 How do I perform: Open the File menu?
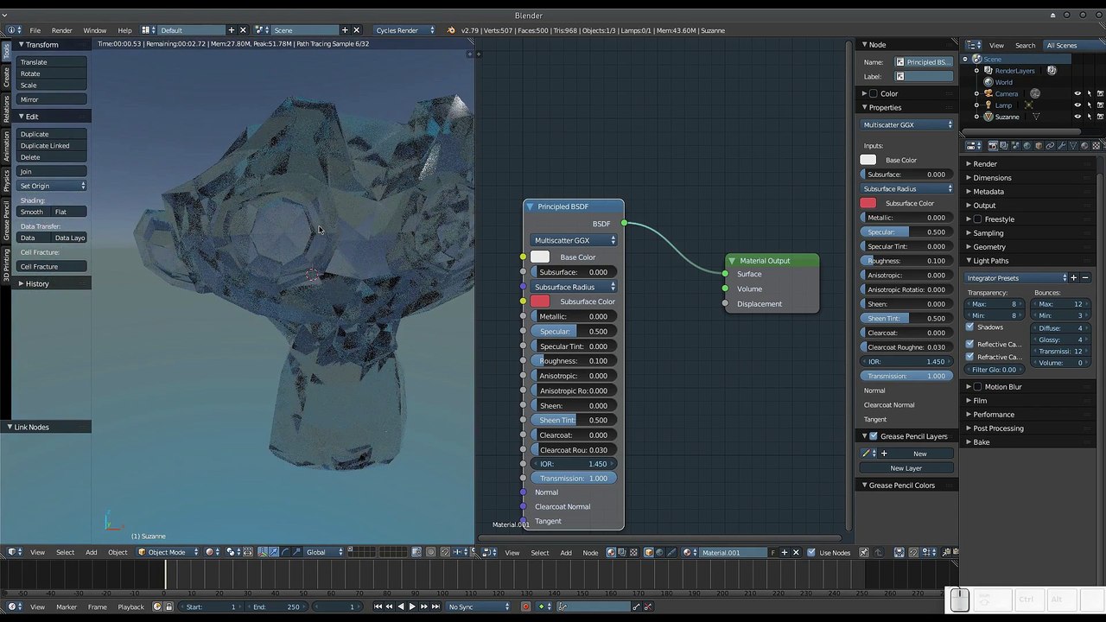coord(35,30)
